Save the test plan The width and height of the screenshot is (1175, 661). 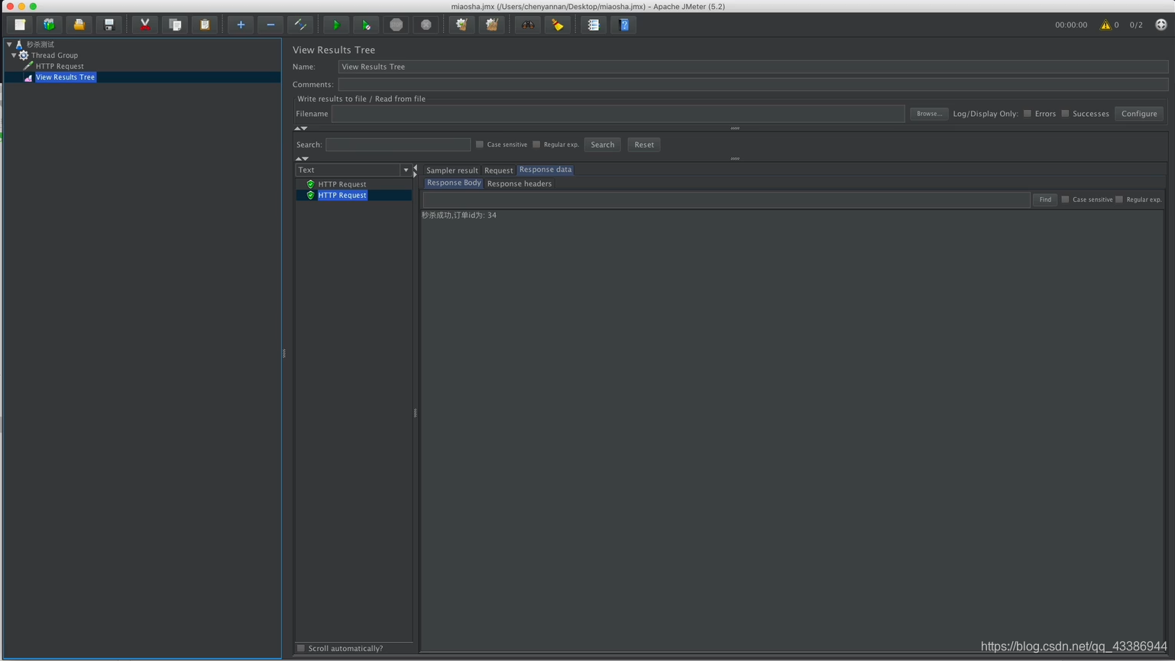(108, 24)
